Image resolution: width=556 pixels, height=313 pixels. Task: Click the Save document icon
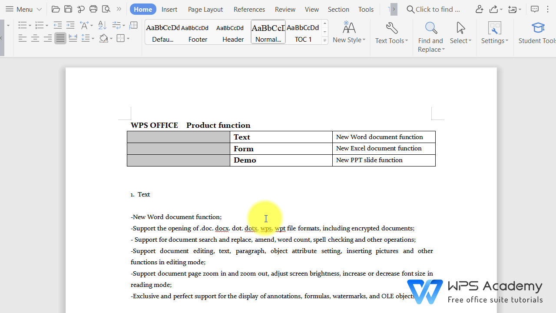coord(68,9)
